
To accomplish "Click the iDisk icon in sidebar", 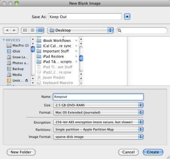I will (x=9, y=51).
